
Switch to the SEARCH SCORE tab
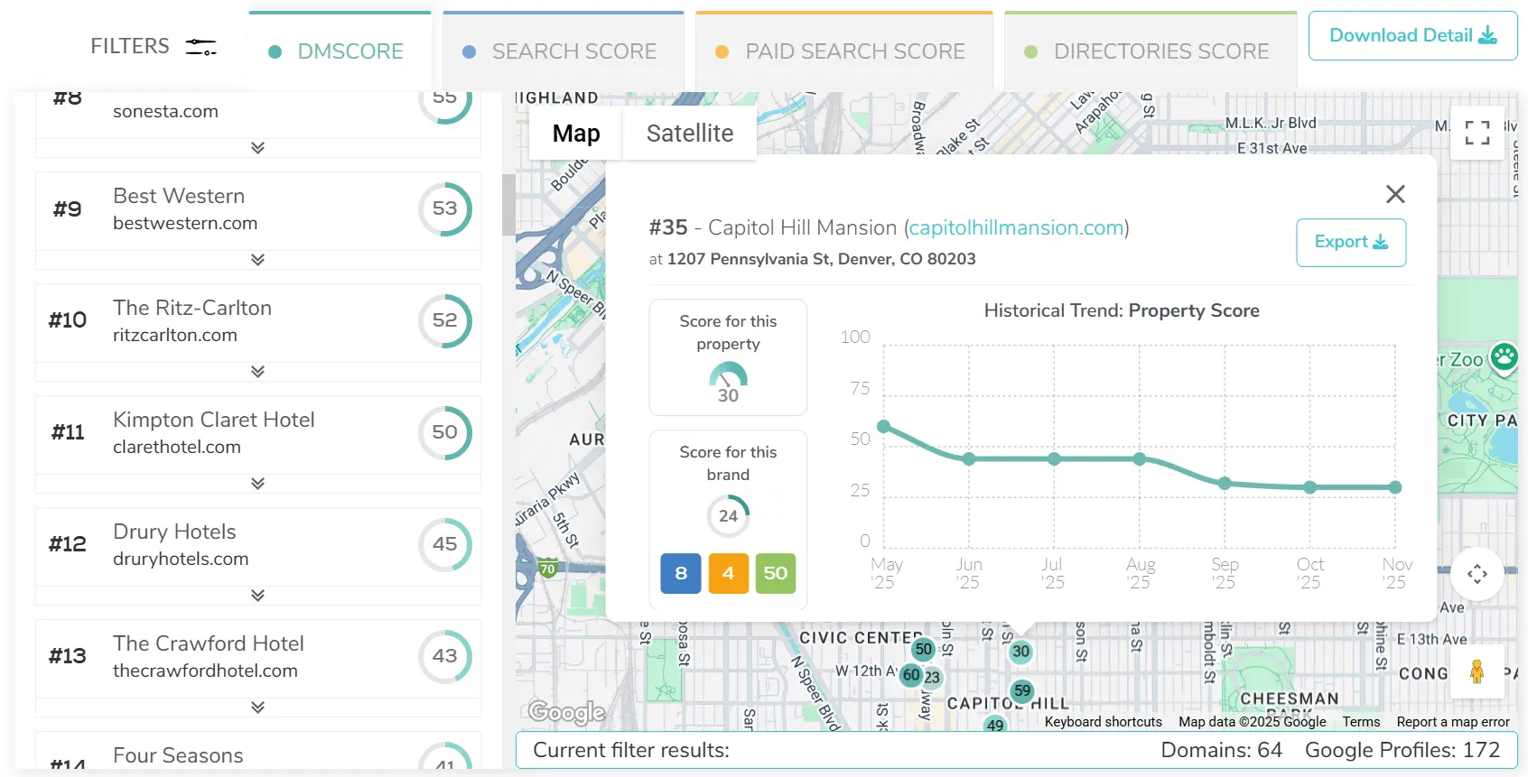click(563, 51)
